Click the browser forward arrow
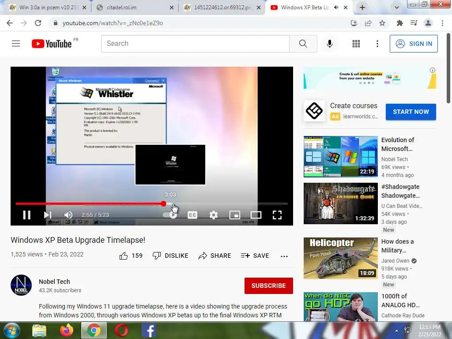The image size is (452, 339). click(24, 23)
